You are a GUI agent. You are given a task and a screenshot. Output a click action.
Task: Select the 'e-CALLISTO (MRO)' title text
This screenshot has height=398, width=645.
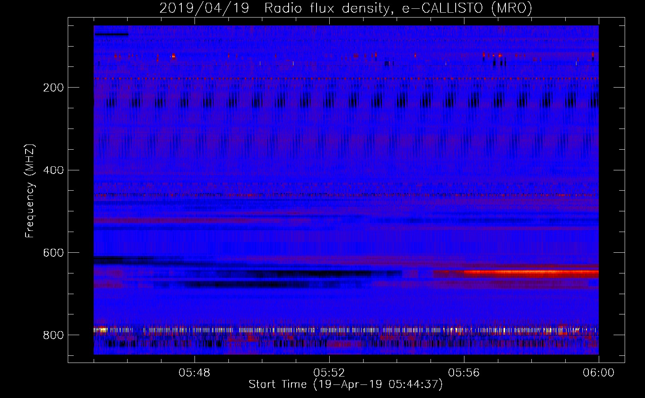(467, 8)
